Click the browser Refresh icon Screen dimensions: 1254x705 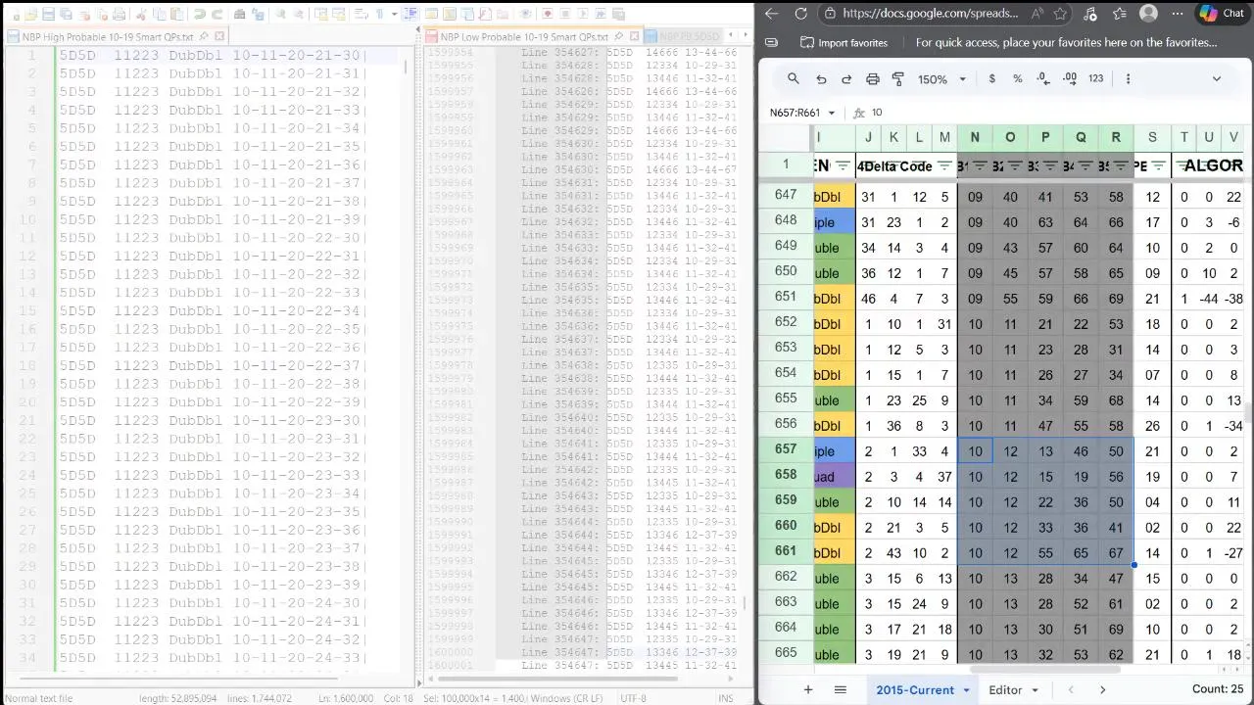tap(800, 14)
